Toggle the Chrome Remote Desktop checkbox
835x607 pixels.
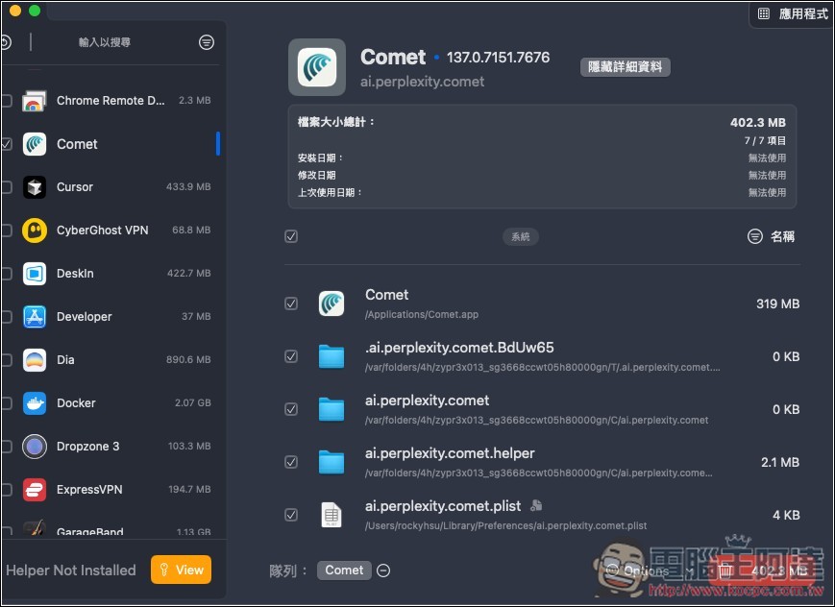coord(7,101)
